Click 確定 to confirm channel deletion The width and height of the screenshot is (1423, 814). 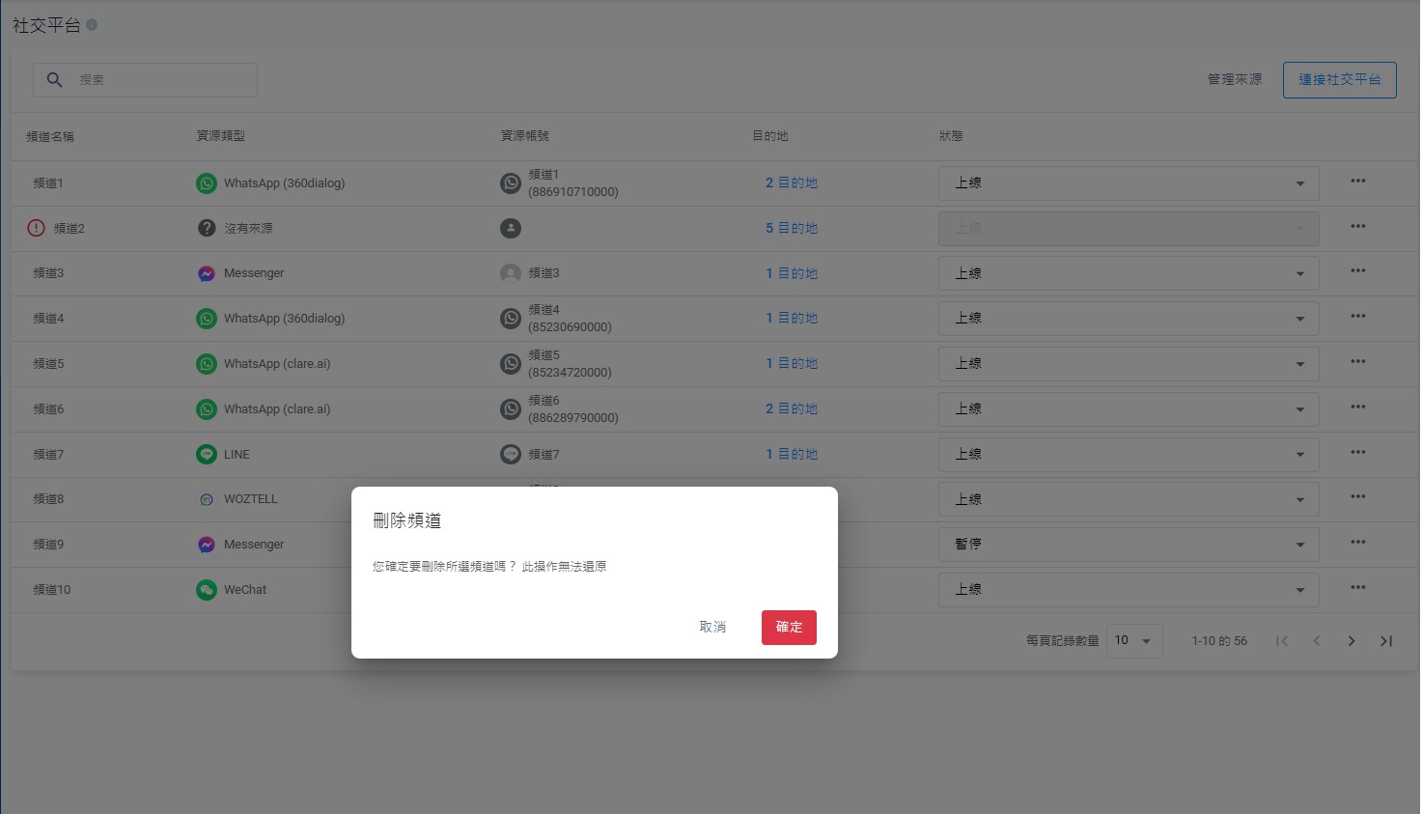pyautogui.click(x=789, y=627)
